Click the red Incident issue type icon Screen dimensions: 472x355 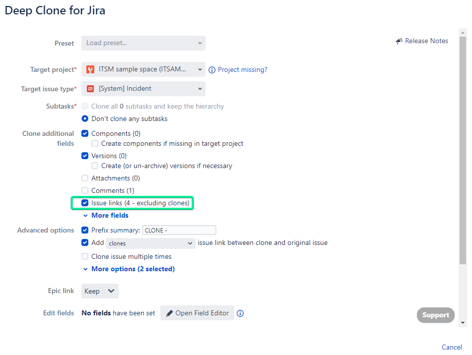(90, 89)
